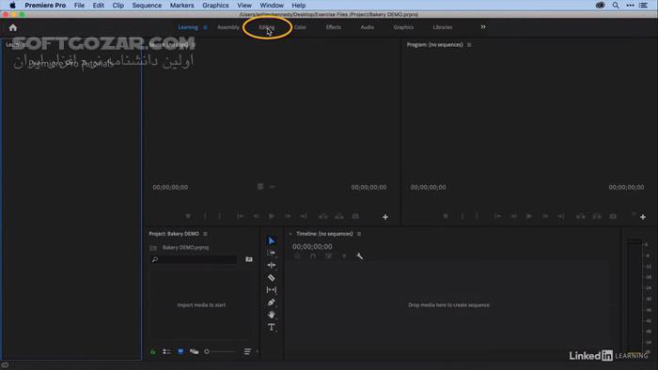This screenshot has width=658, height=370.
Task: Open the Apple menu
Action: point(12,6)
